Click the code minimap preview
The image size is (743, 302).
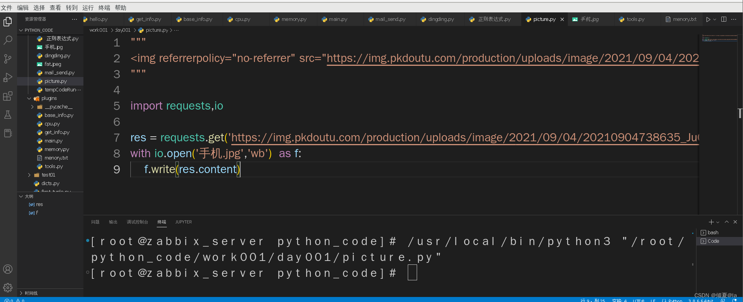(x=719, y=38)
